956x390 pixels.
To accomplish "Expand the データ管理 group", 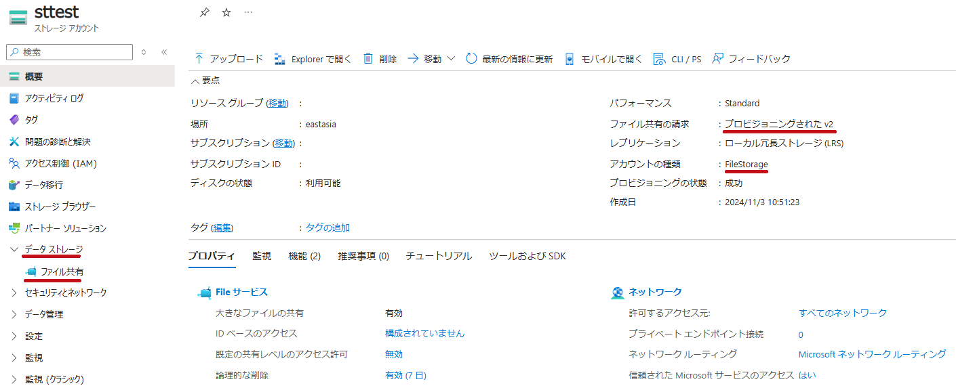I will point(14,315).
